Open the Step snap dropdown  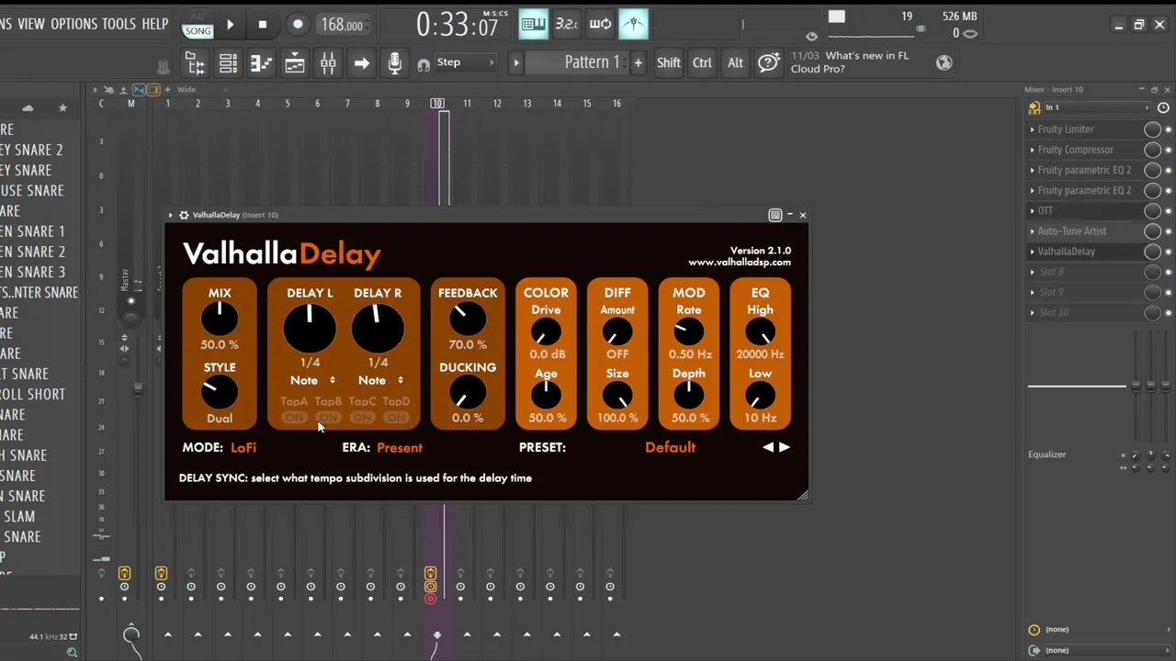465,62
